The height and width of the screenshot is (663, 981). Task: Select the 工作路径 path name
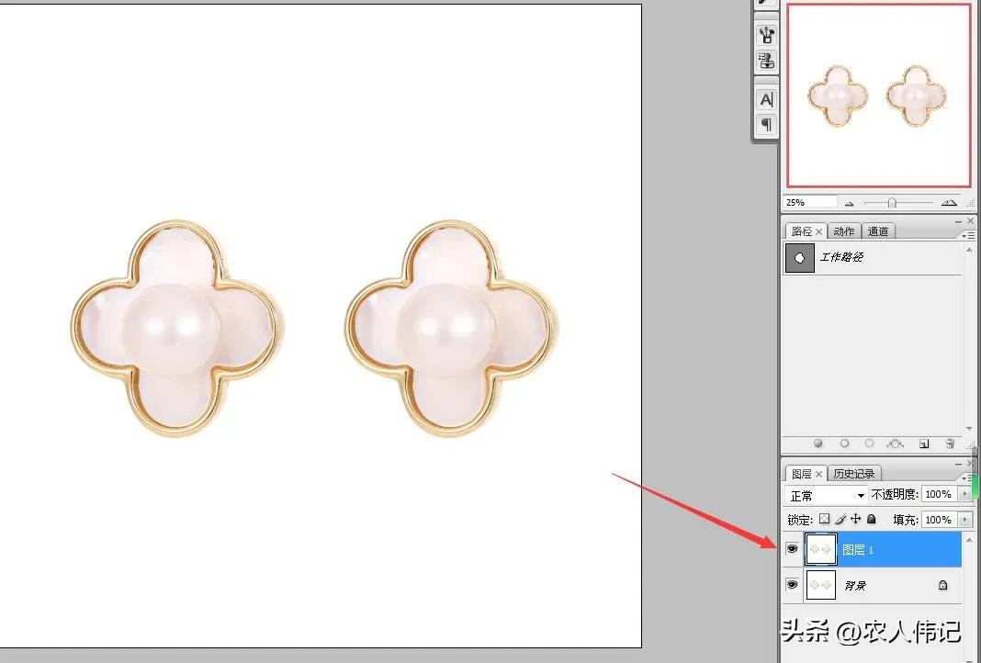(841, 257)
